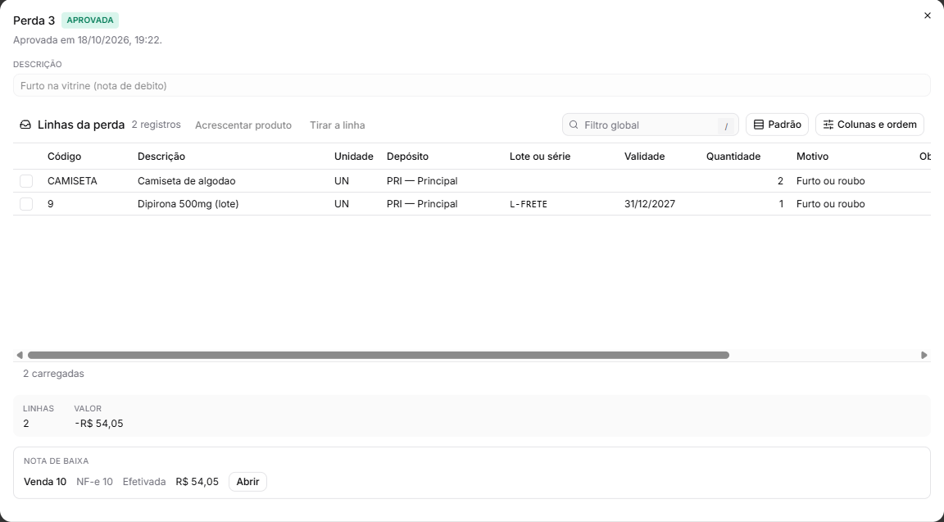Sort by the Descrição column header
The width and height of the screenshot is (944, 522).
tap(161, 157)
